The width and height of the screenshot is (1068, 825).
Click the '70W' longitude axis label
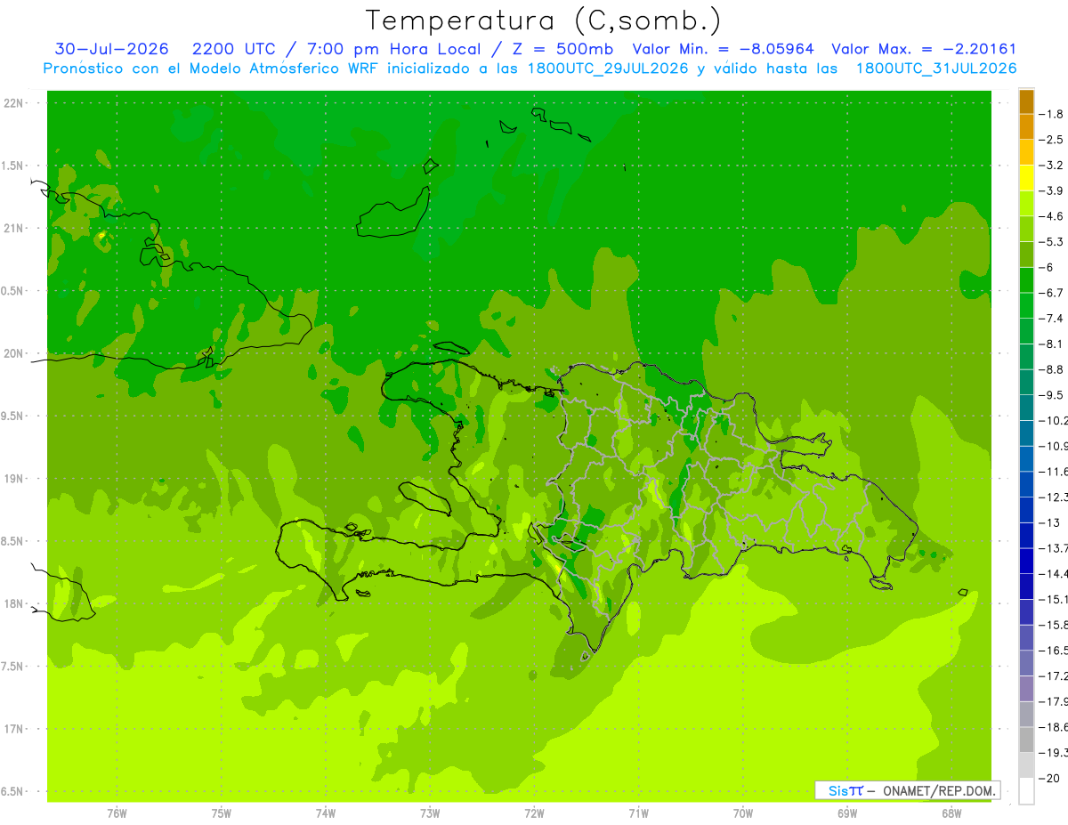coord(742,813)
